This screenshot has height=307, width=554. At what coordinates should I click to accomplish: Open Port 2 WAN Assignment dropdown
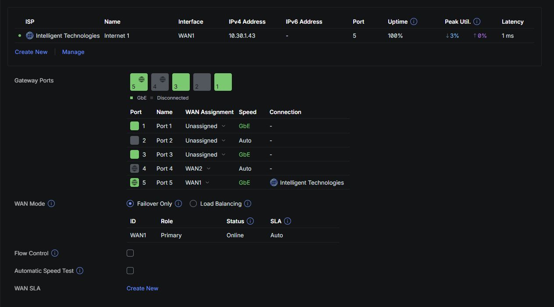click(206, 140)
